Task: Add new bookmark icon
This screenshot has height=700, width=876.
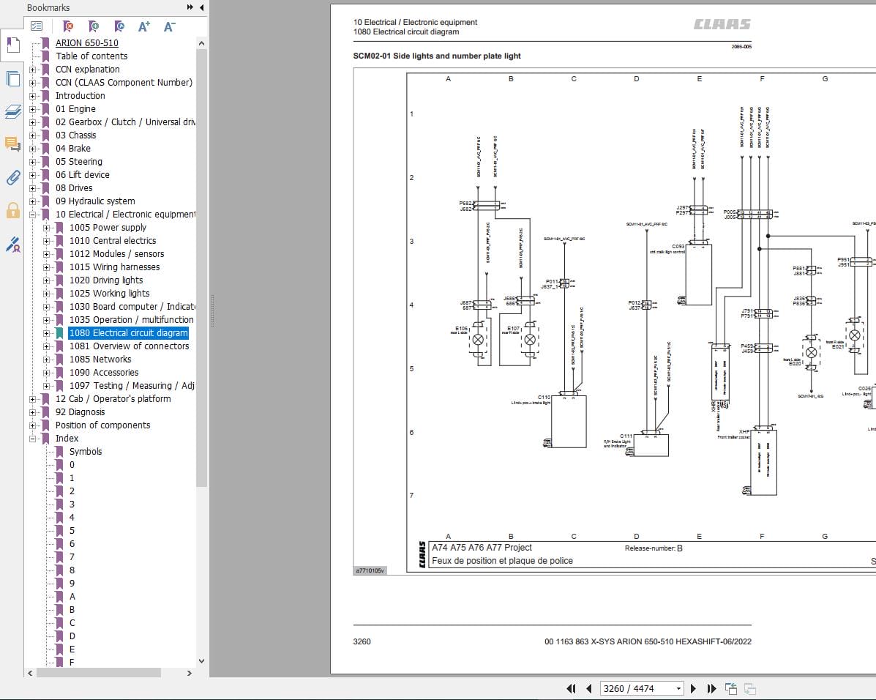Action: pos(93,26)
